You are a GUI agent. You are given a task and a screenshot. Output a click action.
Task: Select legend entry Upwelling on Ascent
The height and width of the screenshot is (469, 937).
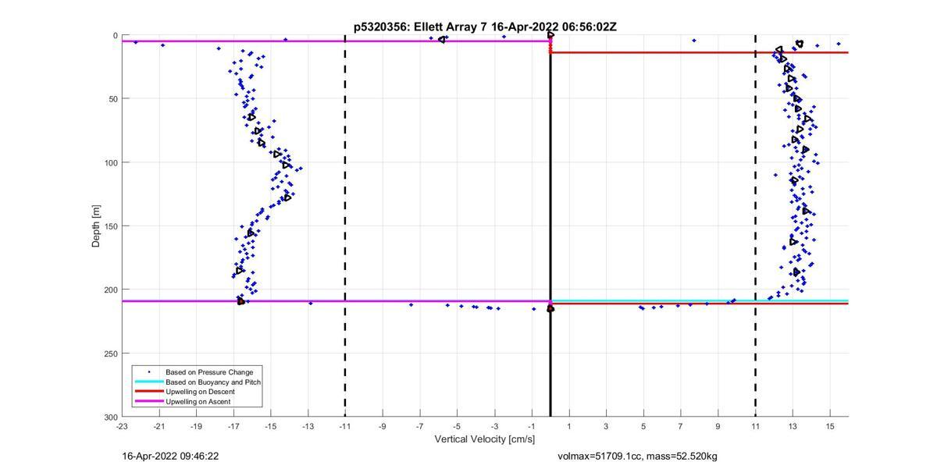tap(198, 401)
